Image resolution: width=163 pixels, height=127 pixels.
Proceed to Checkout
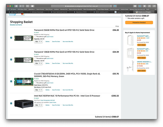(x=139, y=23)
